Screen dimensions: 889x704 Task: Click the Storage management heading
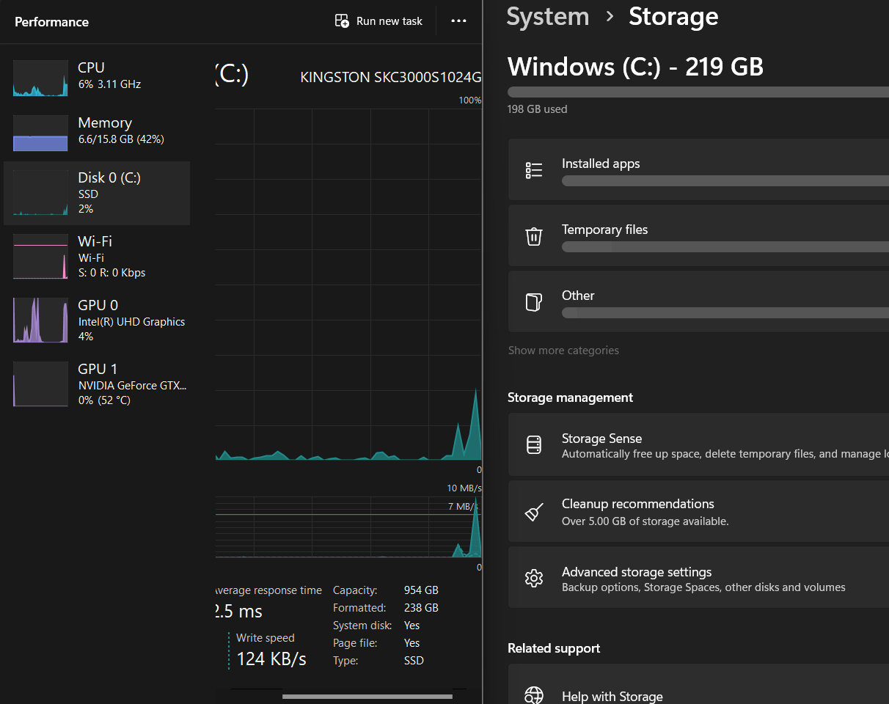(x=570, y=397)
